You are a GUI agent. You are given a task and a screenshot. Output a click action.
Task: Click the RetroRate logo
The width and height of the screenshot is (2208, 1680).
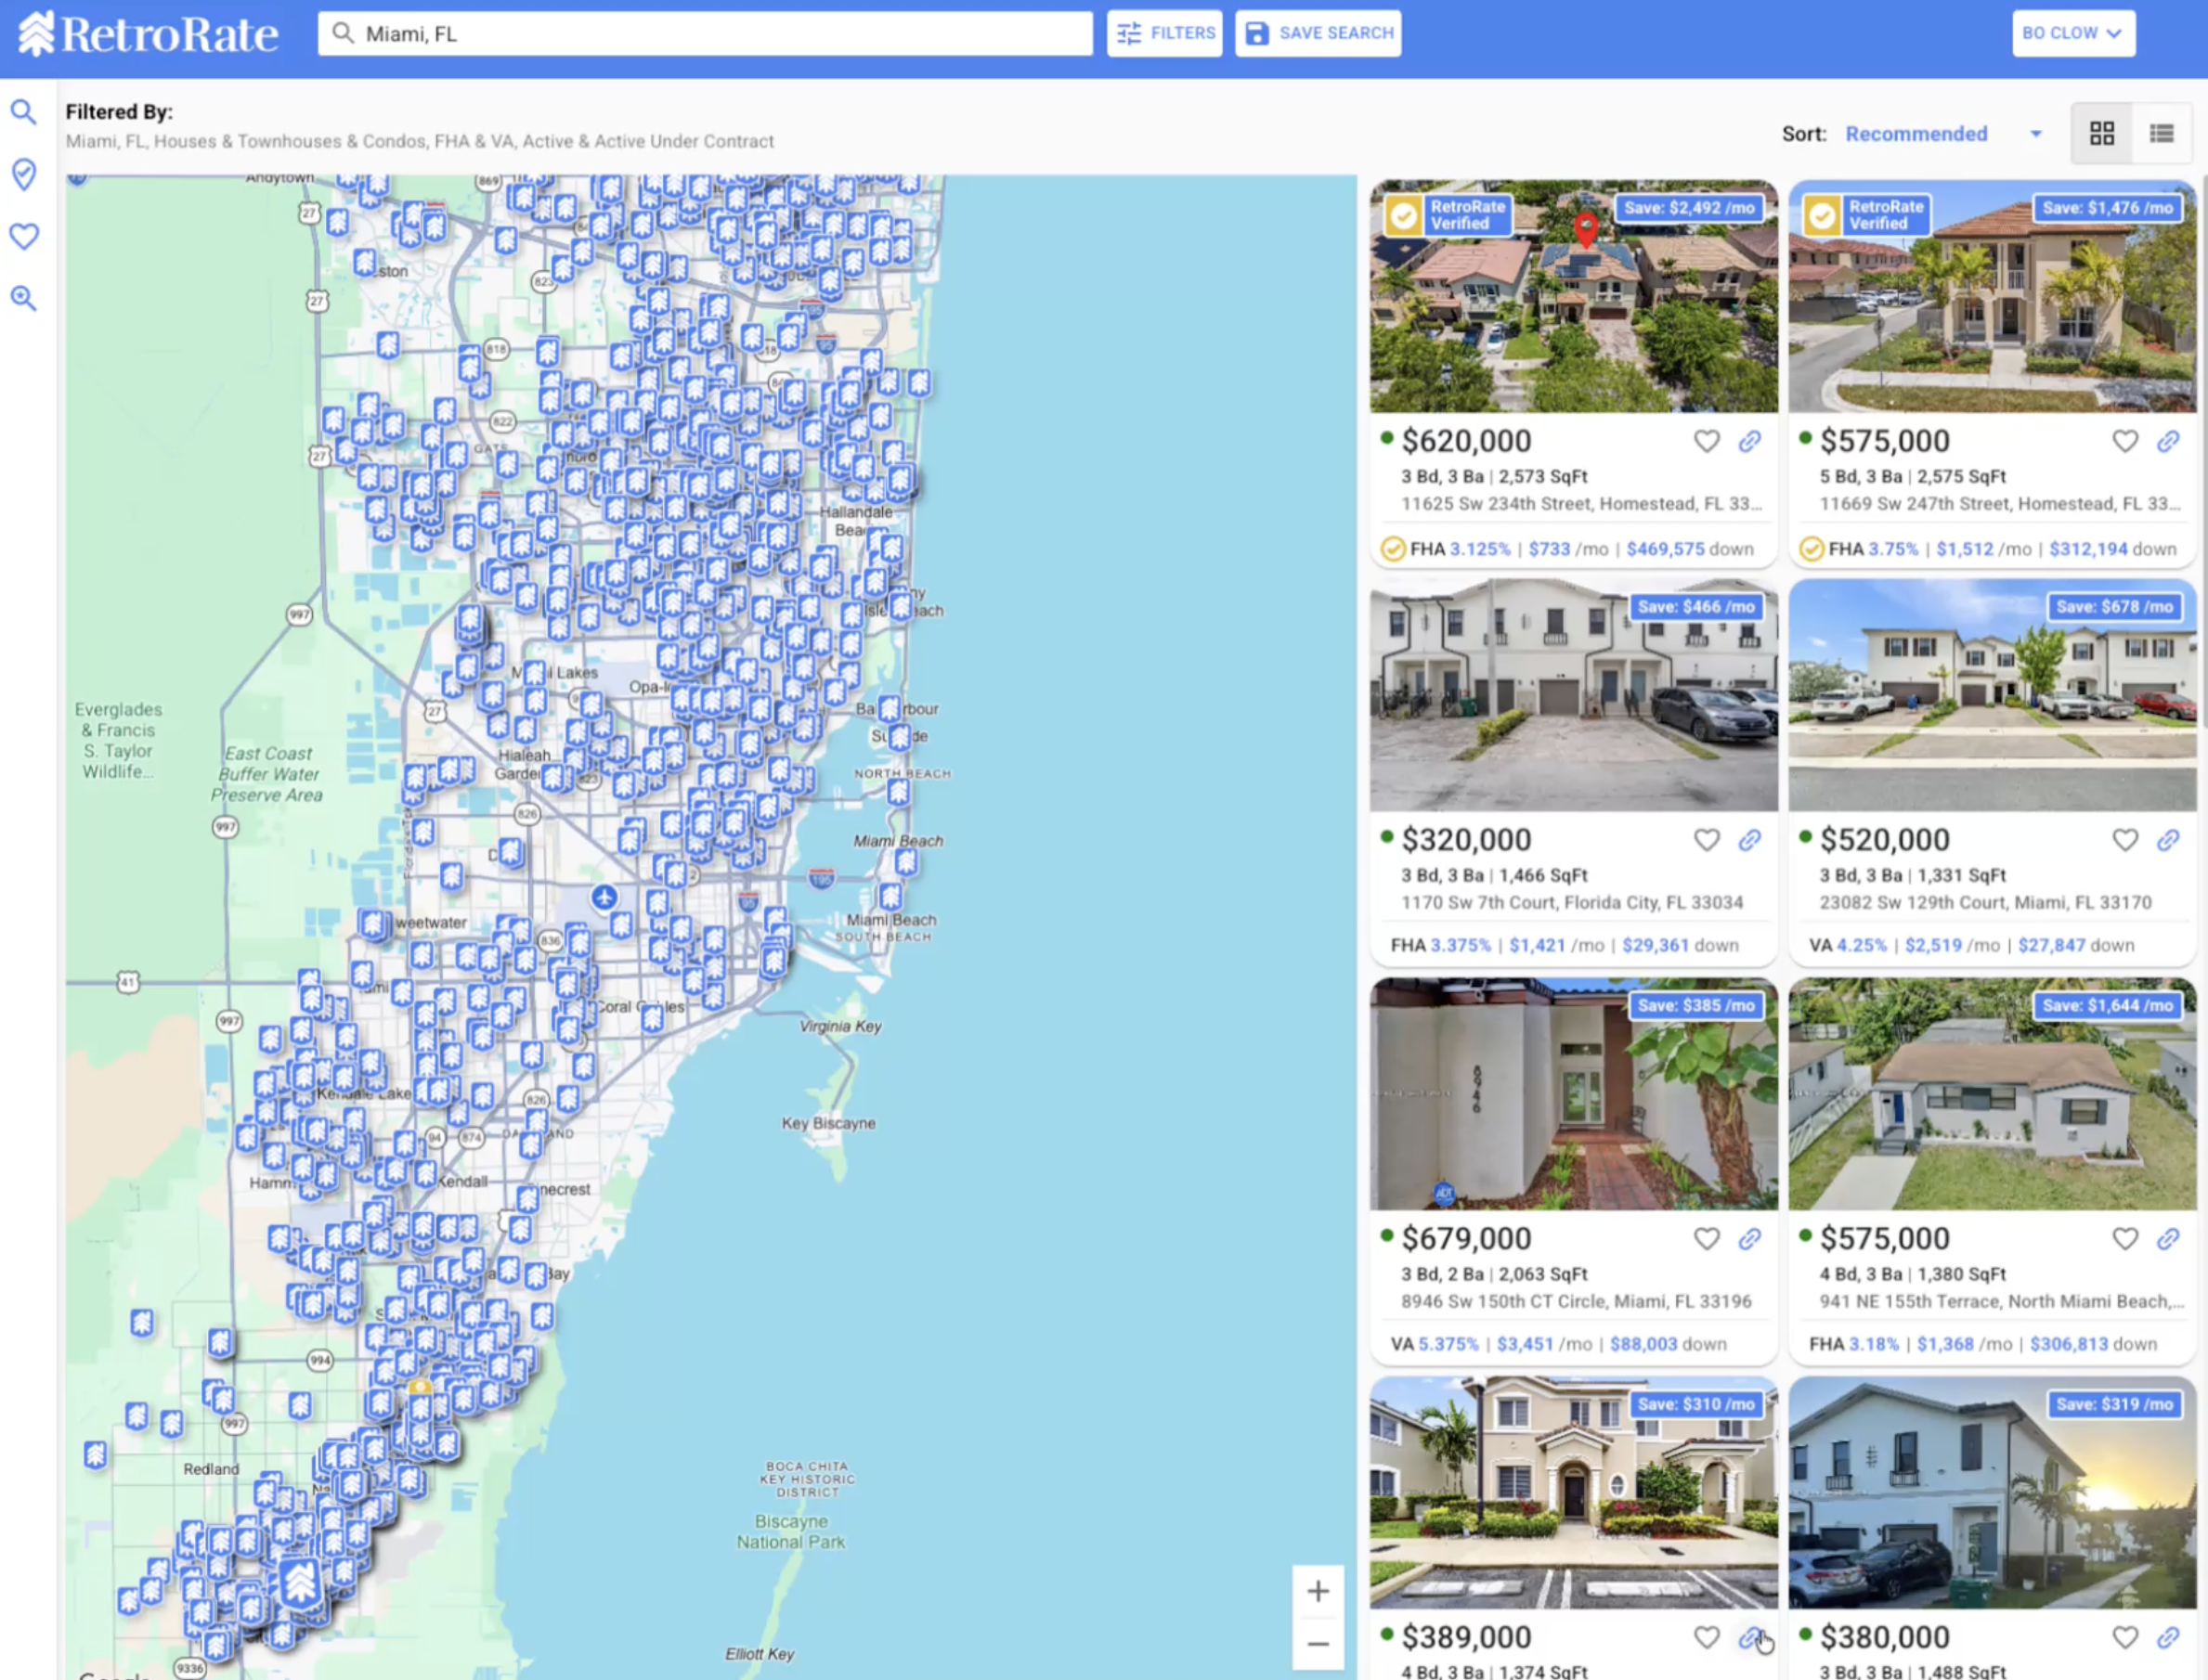click(x=148, y=34)
